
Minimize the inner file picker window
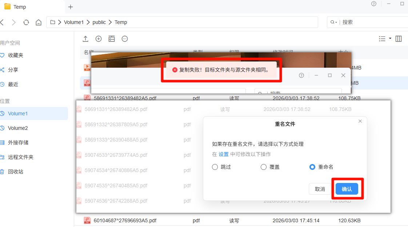[316, 76]
